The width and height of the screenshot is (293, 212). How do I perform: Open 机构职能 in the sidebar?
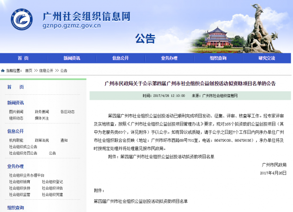(16, 140)
